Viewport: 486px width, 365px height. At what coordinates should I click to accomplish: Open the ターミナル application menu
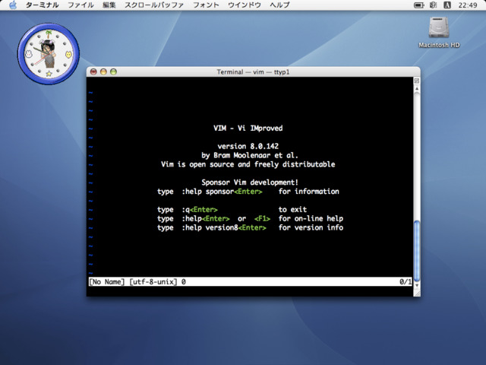43,5
